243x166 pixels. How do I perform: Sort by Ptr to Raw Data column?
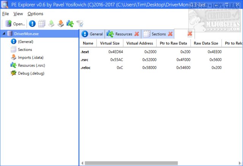click(174, 43)
